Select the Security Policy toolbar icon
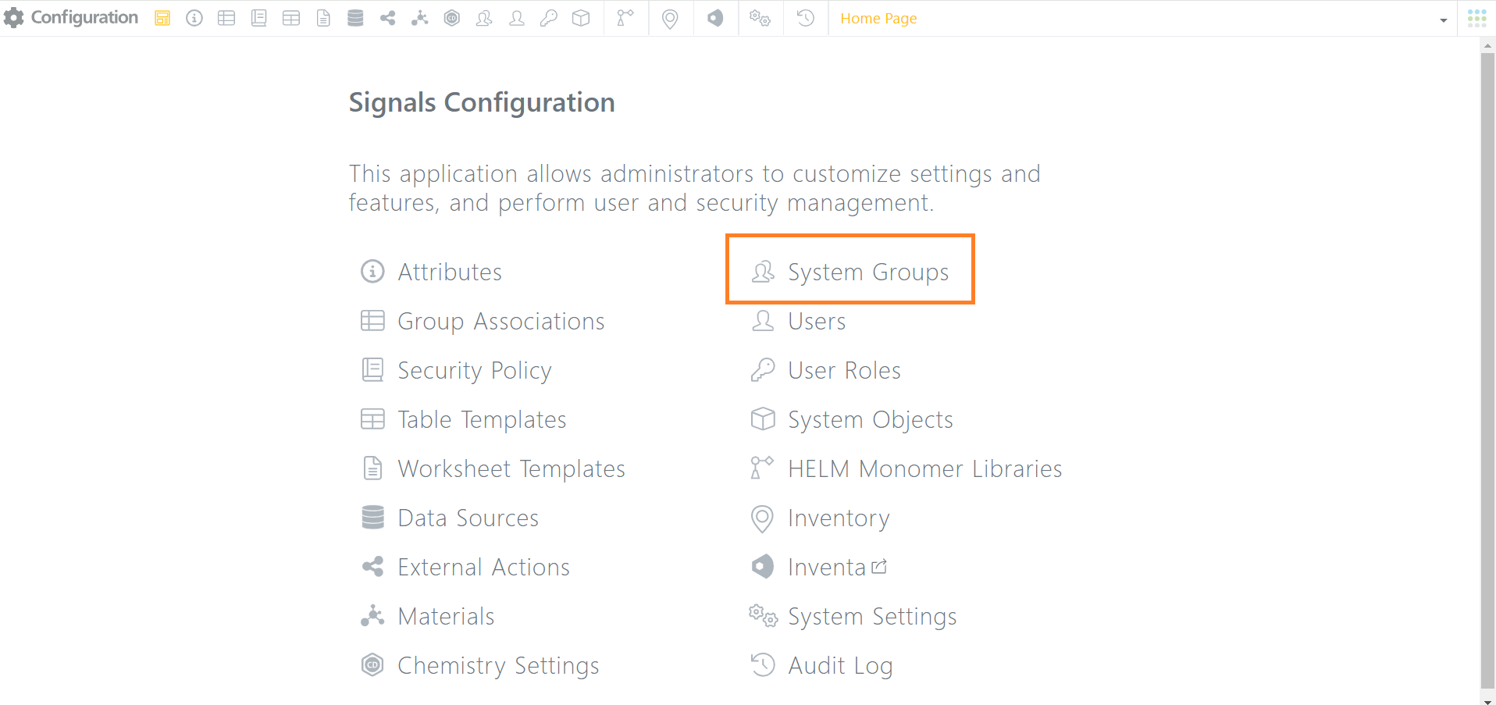 259,18
